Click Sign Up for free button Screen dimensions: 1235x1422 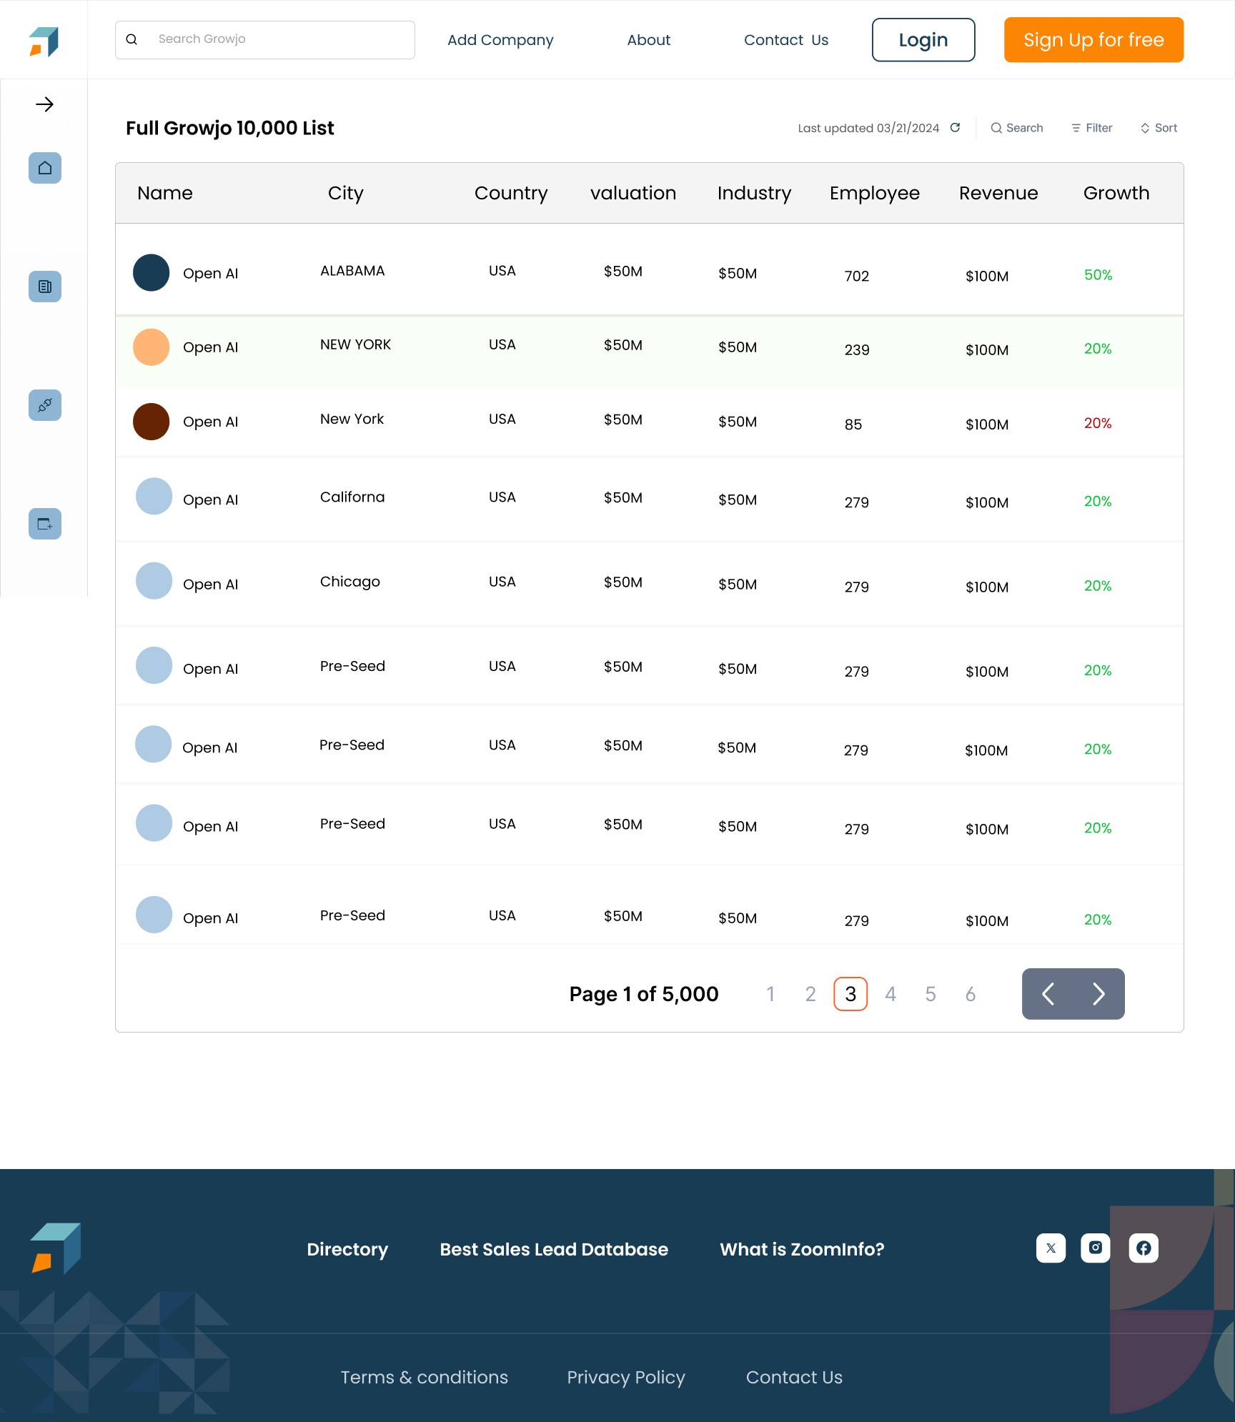click(1093, 40)
